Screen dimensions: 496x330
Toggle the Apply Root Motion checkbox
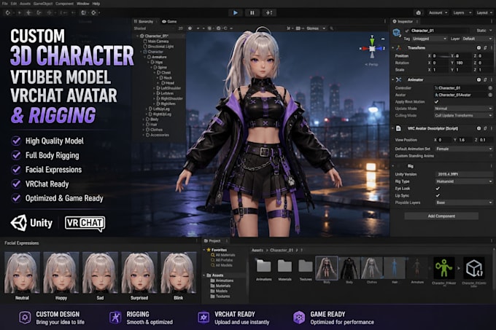coord(436,102)
